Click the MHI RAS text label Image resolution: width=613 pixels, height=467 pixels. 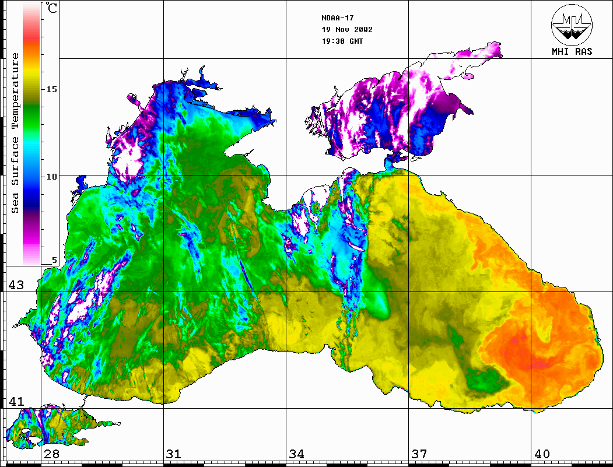point(572,51)
